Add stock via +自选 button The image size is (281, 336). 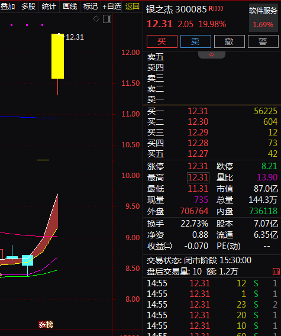tap(111, 7)
